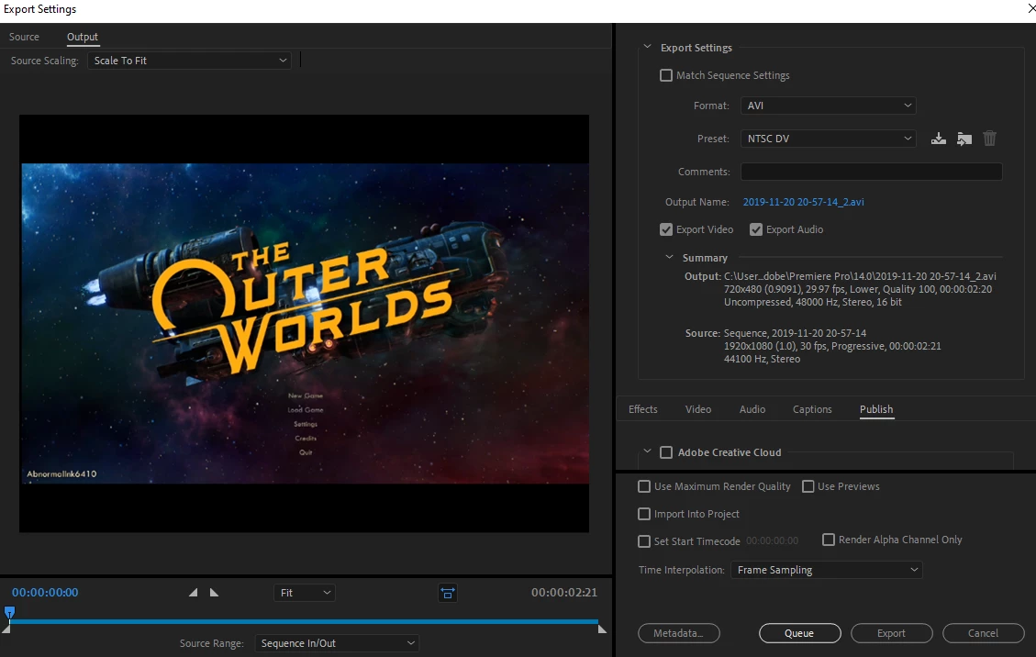Click the blue timeline scrub bar
1036x657 pixels.
click(x=304, y=621)
